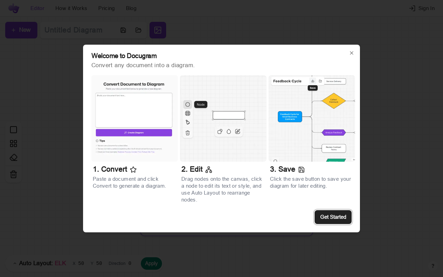
Task: Go to the Pricing page
Action: (x=106, y=8)
